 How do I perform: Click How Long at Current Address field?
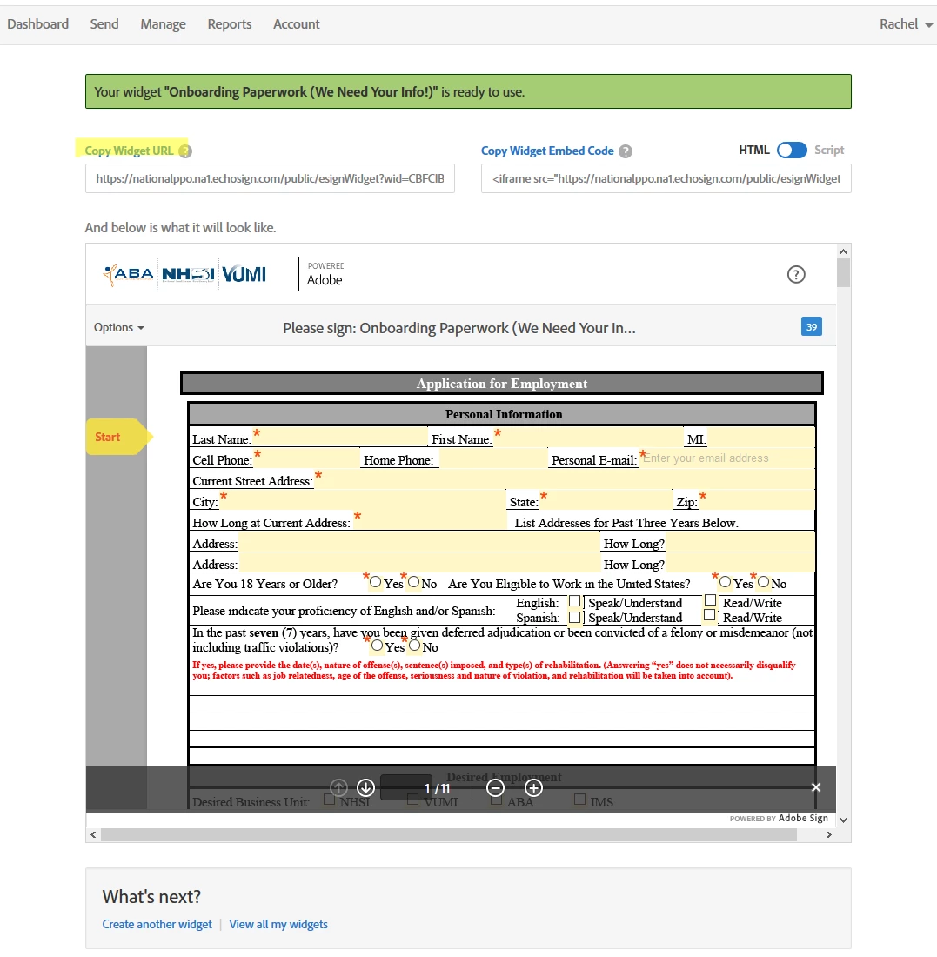(x=429, y=520)
